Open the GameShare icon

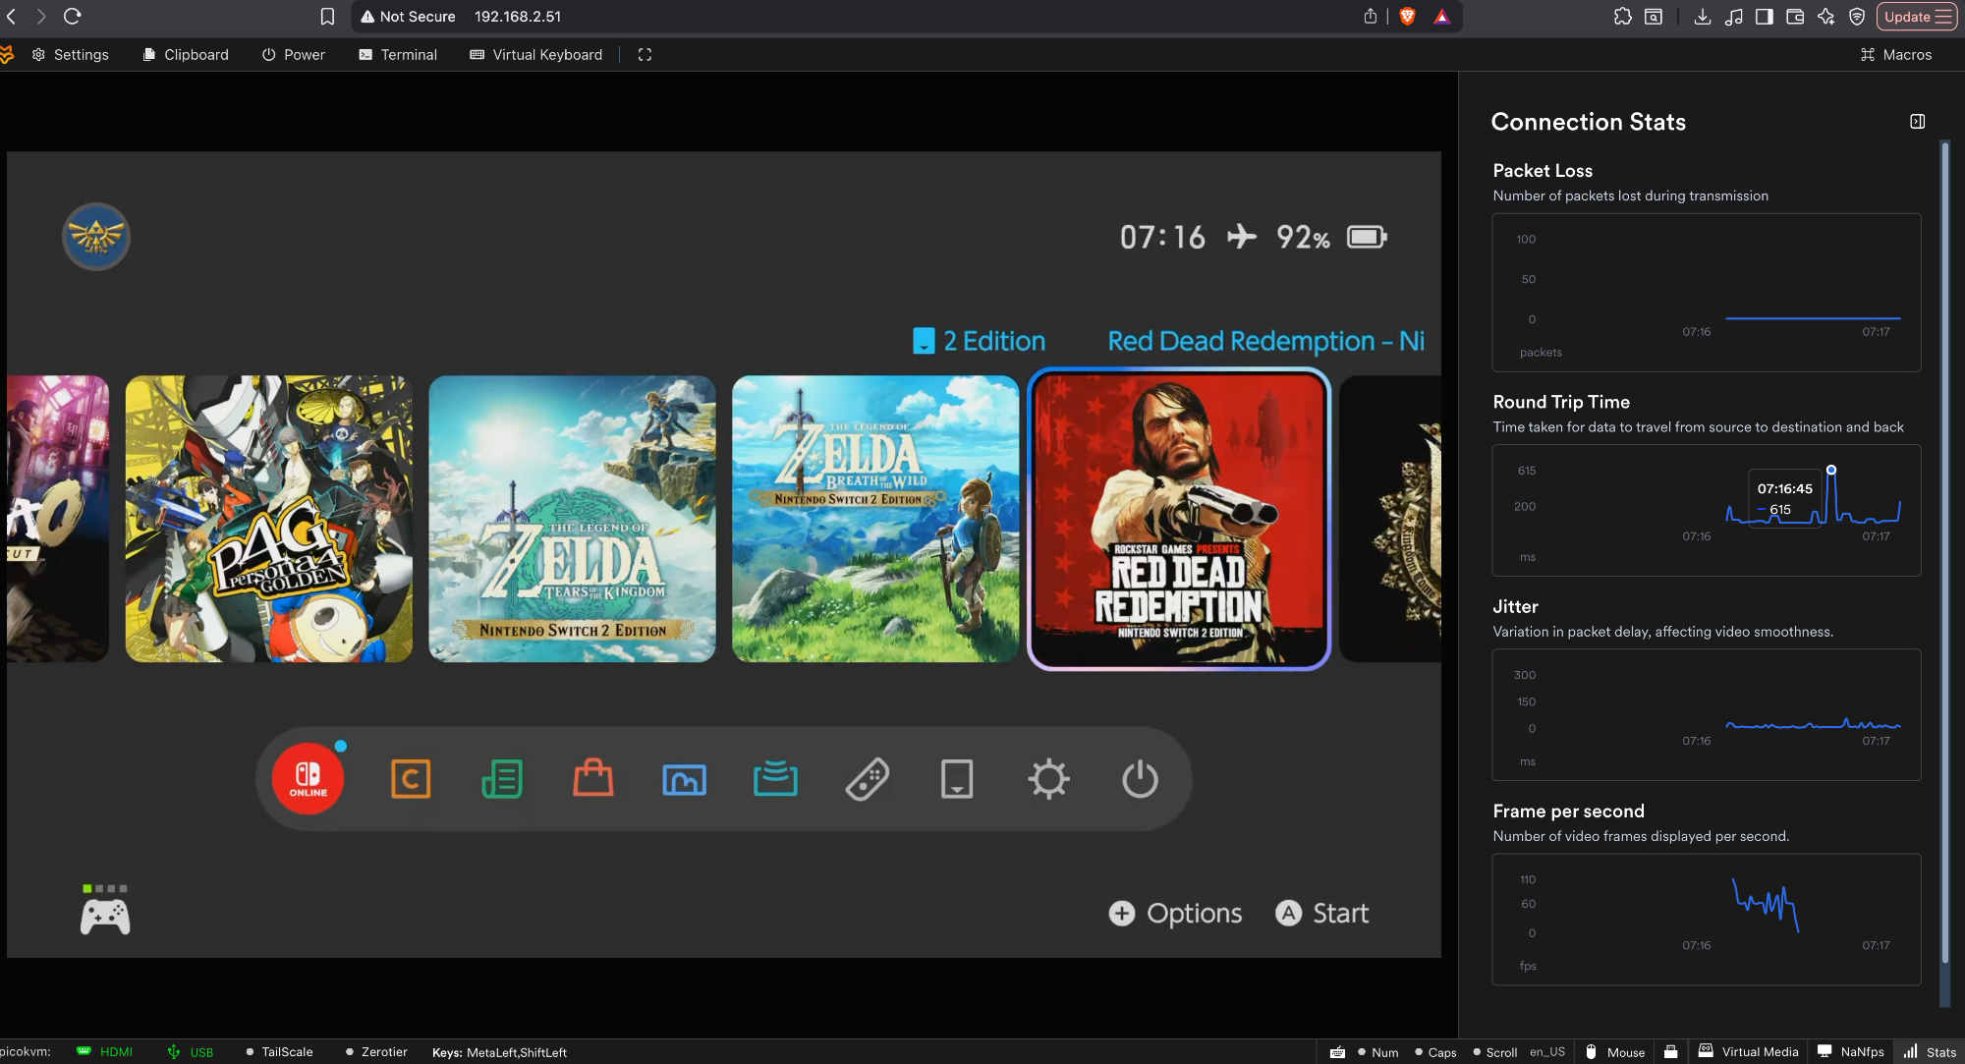776,778
